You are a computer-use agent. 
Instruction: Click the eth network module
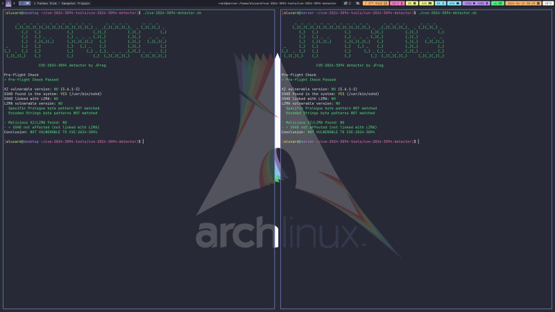click(x=454, y=3)
